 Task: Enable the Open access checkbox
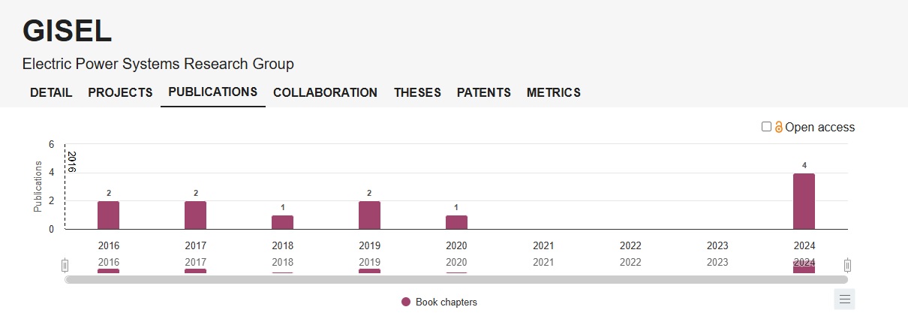[x=766, y=127]
